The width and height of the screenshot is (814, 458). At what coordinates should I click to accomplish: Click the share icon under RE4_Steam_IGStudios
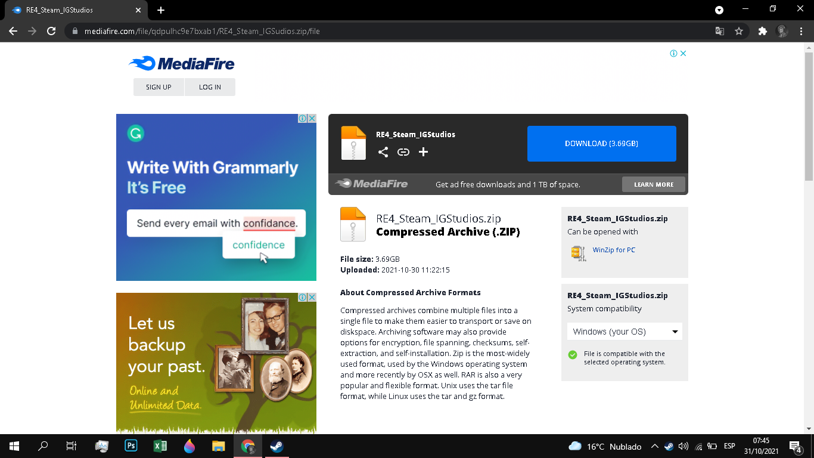(383, 152)
